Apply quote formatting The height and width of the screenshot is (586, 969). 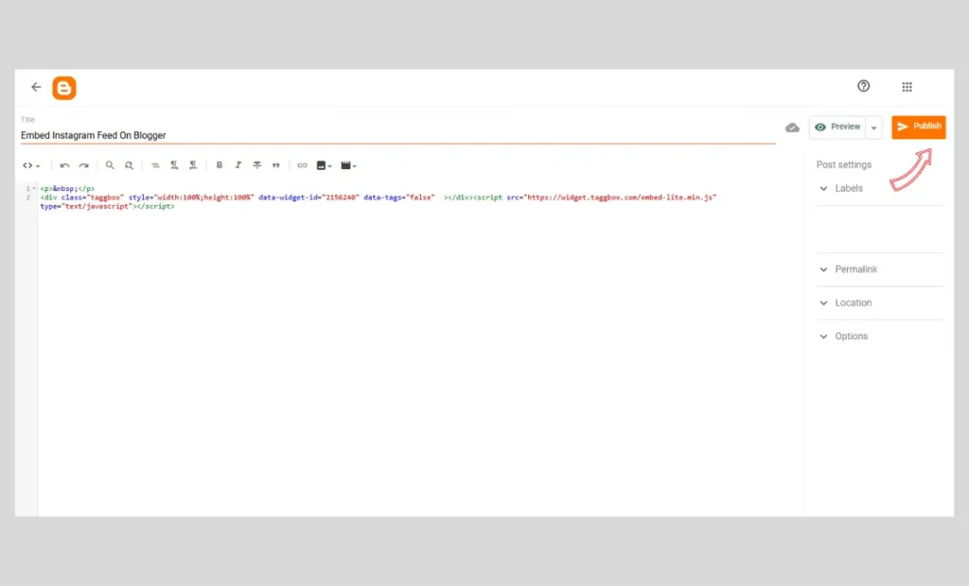pos(275,165)
